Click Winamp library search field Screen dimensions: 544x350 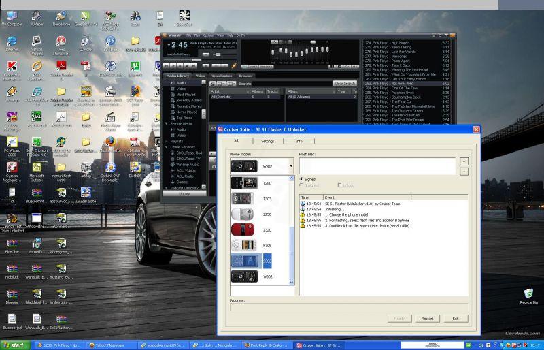292,84
